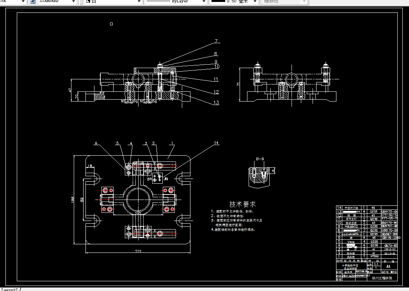Click the 20 base thickness dimension
This screenshot has height=291, width=409.
coord(76,96)
